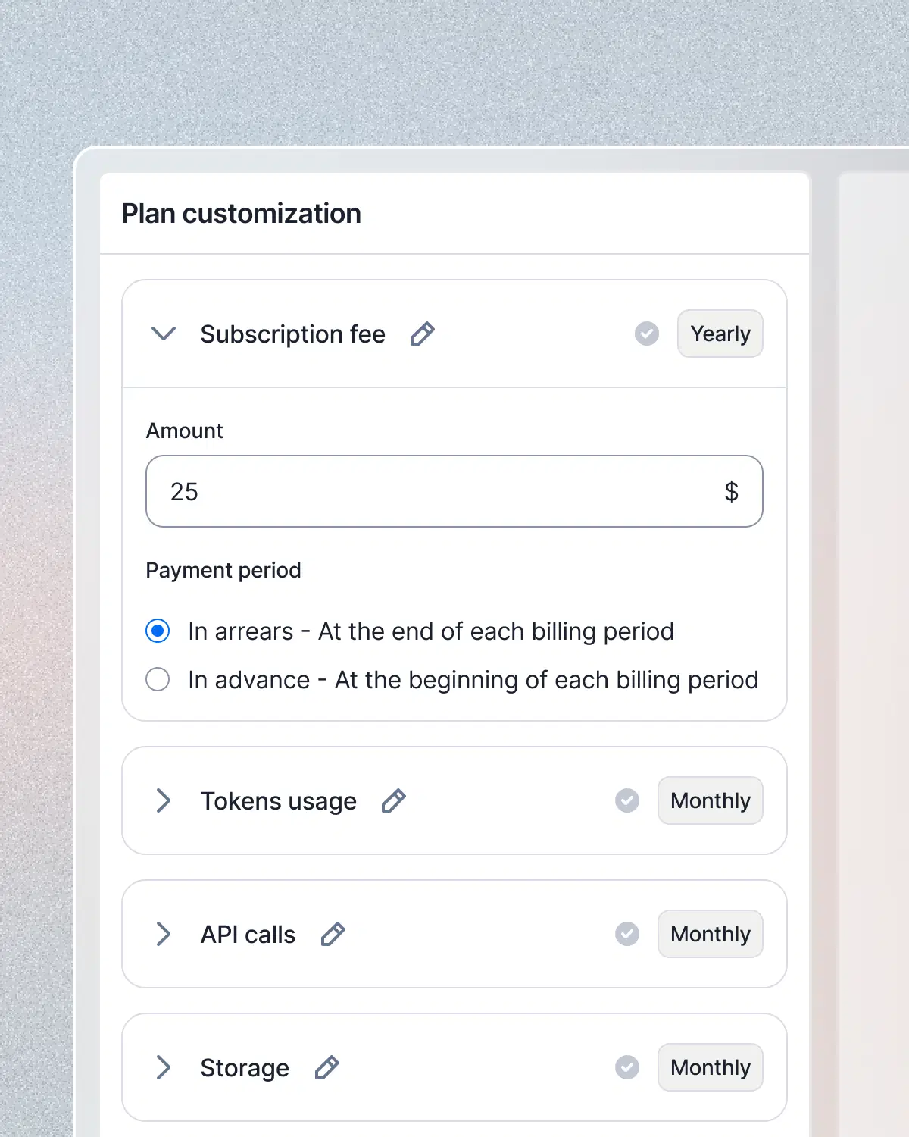Click the Monthly badge on API calls
This screenshot has height=1137, width=909.
pos(710,934)
